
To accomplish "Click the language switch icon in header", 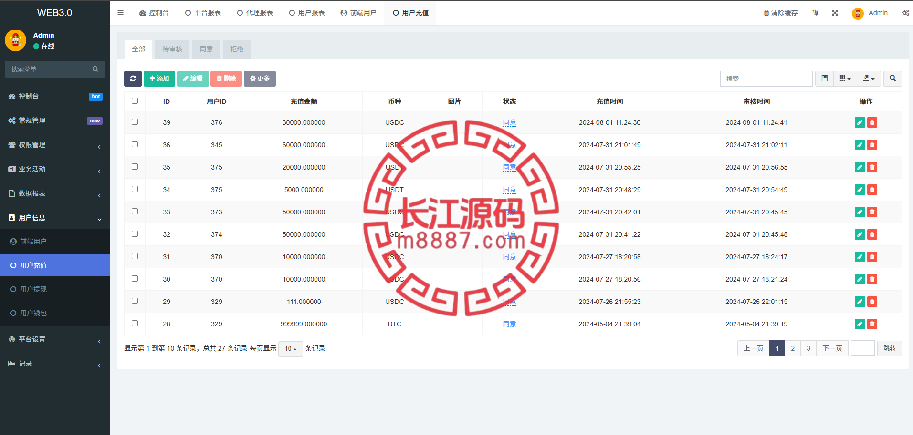I will pyautogui.click(x=815, y=13).
